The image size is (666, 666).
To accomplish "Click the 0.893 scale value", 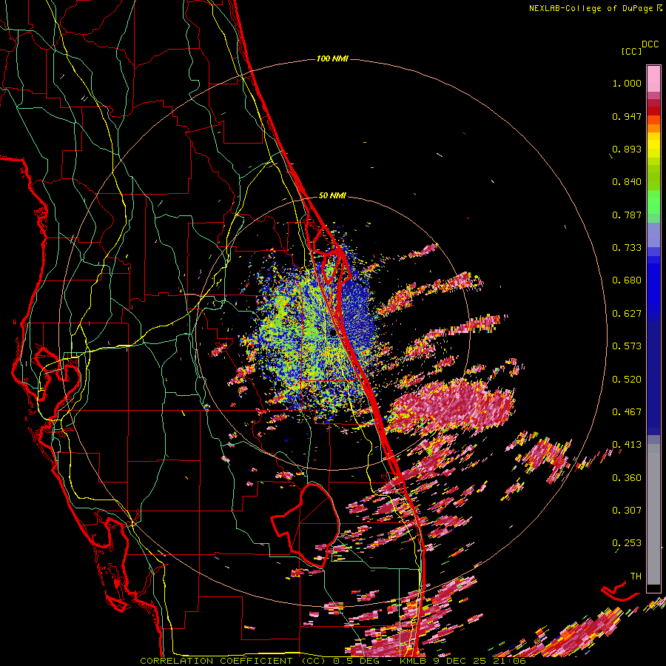I will pos(627,149).
